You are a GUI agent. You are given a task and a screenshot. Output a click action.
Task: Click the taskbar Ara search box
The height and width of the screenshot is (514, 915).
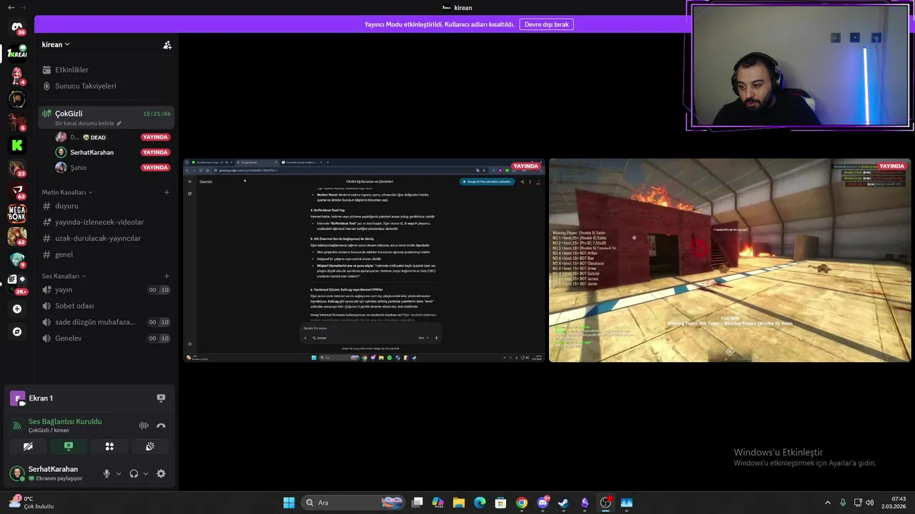353,503
